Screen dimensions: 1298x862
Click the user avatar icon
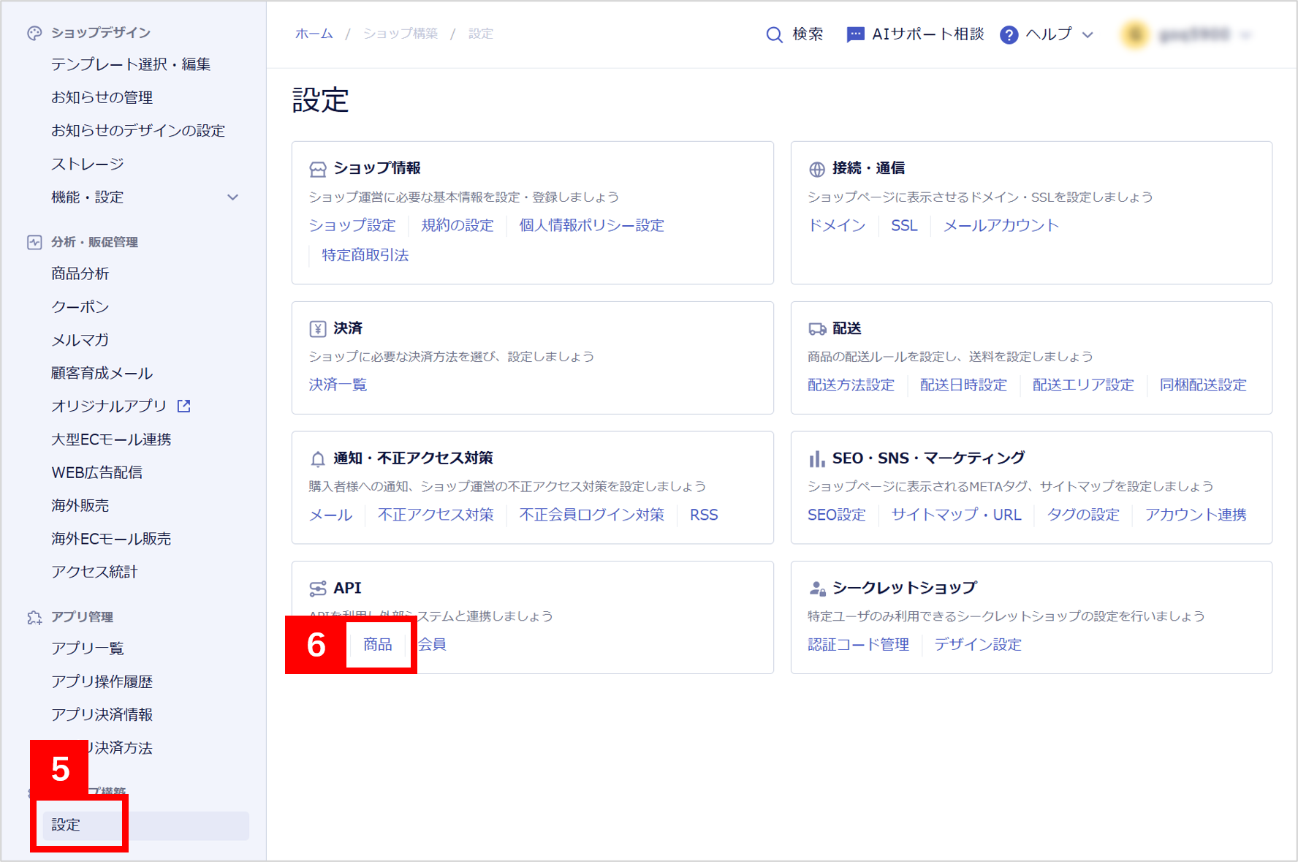pyautogui.click(x=1135, y=34)
